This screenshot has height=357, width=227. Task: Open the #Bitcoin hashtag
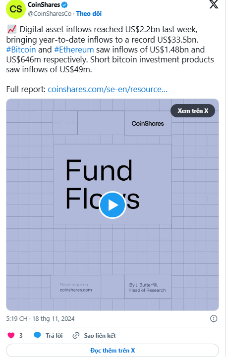click(x=21, y=50)
